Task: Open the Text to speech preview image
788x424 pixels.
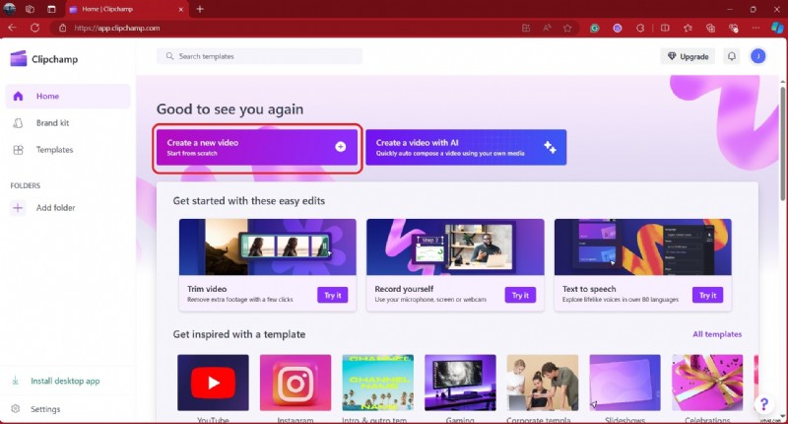Action: (643, 247)
